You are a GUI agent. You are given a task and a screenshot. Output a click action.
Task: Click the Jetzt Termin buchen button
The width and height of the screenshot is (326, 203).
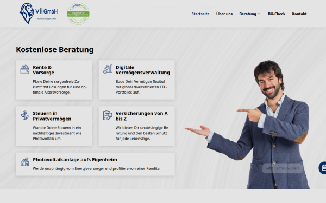tap(282, 168)
